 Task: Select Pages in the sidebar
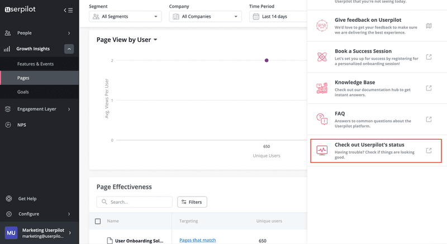[40, 78]
